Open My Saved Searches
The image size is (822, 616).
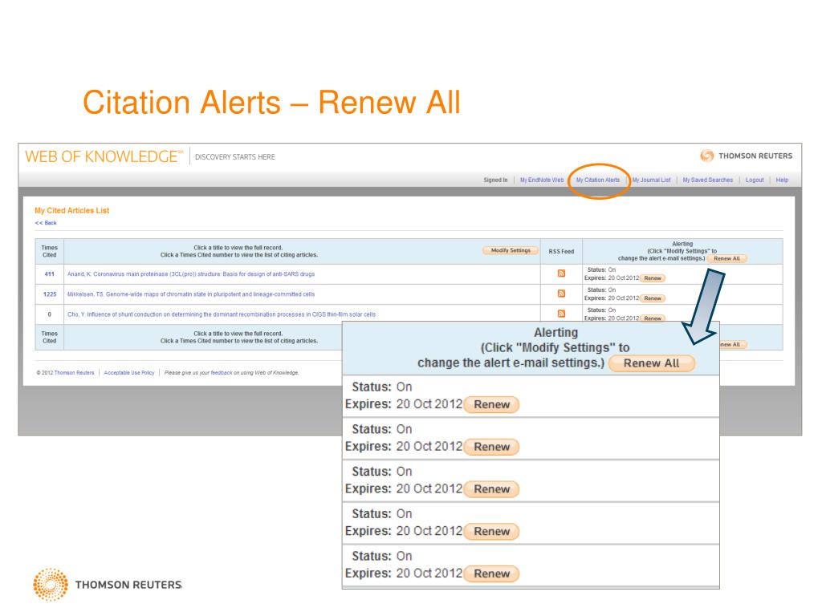pos(708,180)
